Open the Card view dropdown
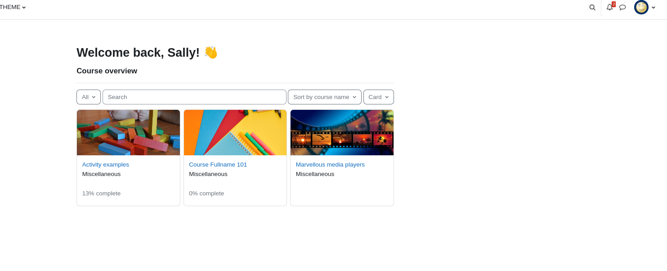The height and width of the screenshot is (271, 667). [379, 97]
